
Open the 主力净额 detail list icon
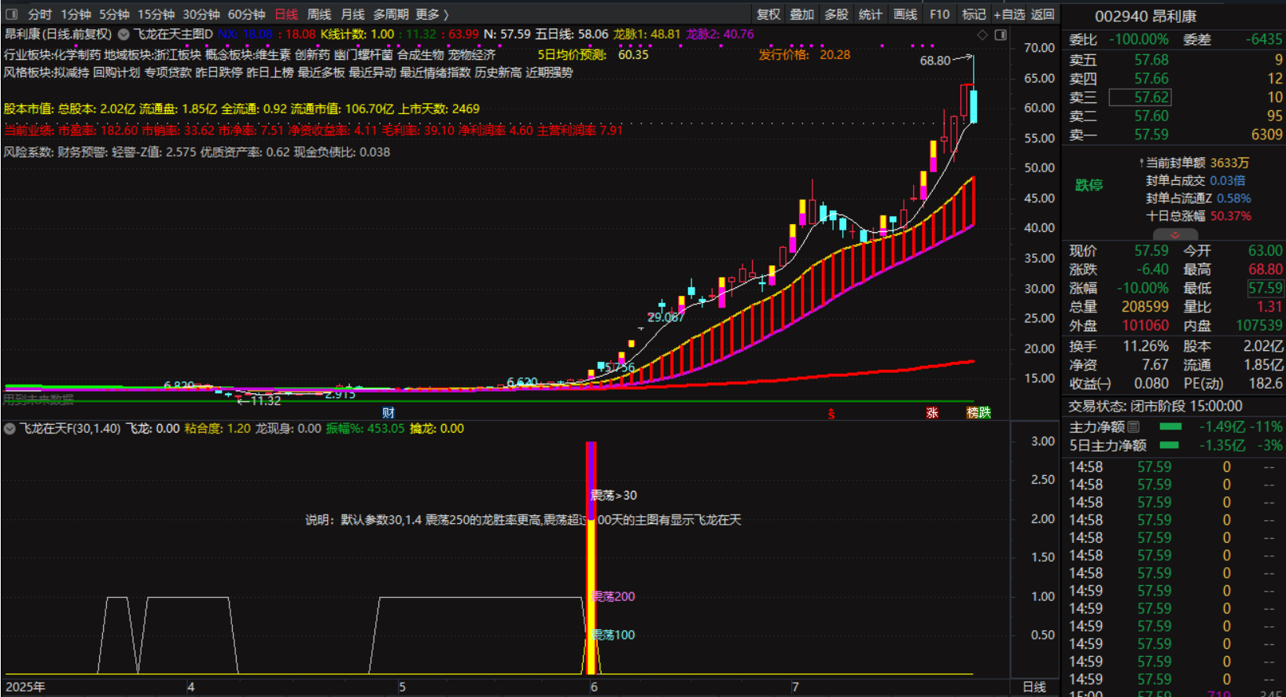[1134, 426]
